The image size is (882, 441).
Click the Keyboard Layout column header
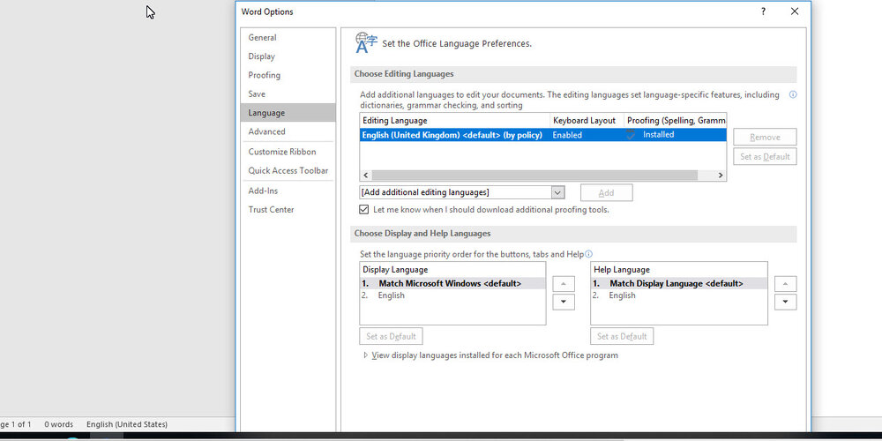587,120
